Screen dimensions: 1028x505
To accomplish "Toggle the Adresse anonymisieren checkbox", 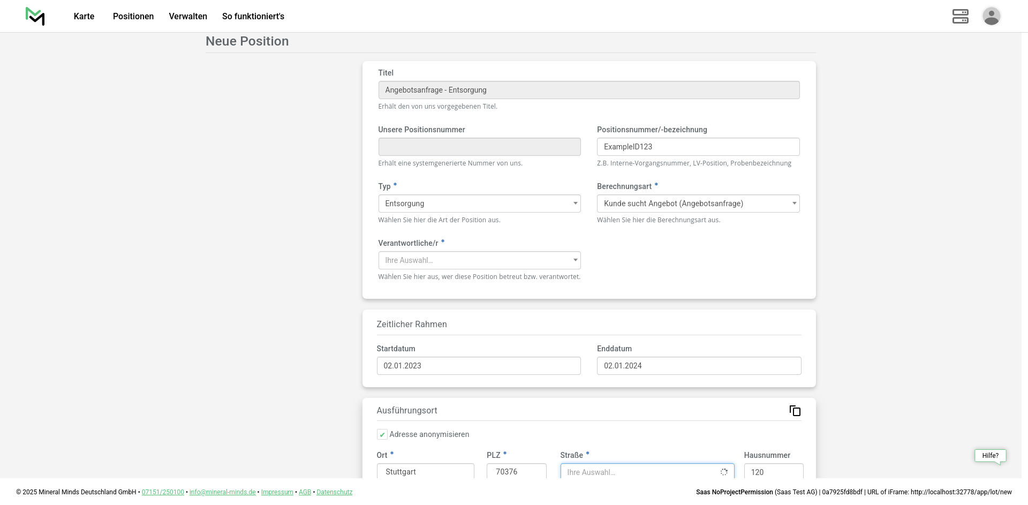I will [382, 434].
